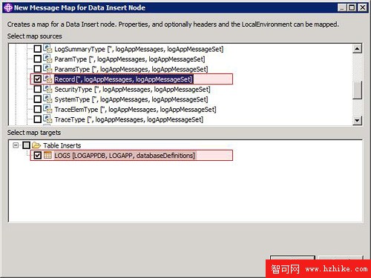Select ParamType row text
This screenshot has width=371, height=278.
130,59
